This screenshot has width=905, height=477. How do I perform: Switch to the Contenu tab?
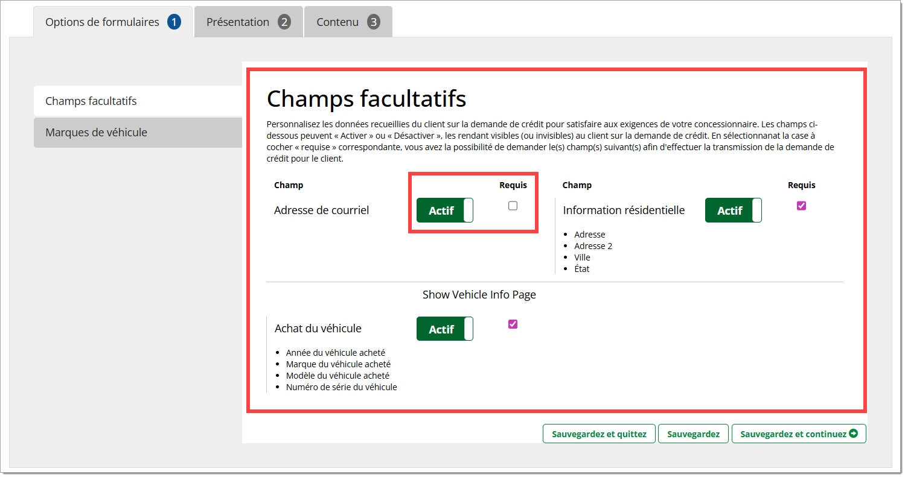pyautogui.click(x=337, y=22)
